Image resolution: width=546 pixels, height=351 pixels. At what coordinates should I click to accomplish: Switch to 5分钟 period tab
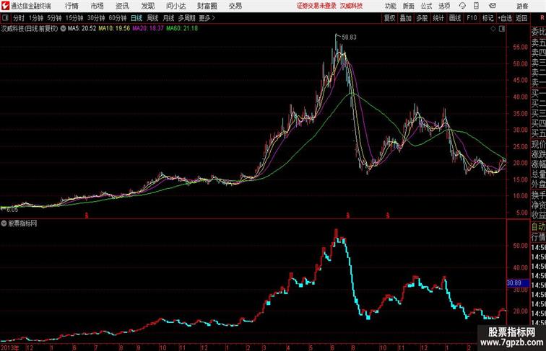[54, 18]
